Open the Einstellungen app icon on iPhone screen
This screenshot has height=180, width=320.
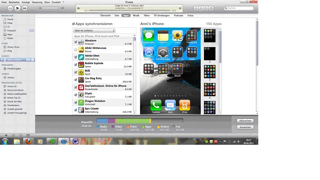click(163, 52)
